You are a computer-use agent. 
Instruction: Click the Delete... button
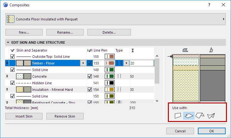click(109, 32)
